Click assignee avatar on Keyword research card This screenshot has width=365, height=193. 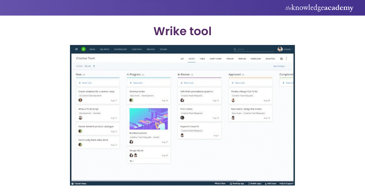182,135
